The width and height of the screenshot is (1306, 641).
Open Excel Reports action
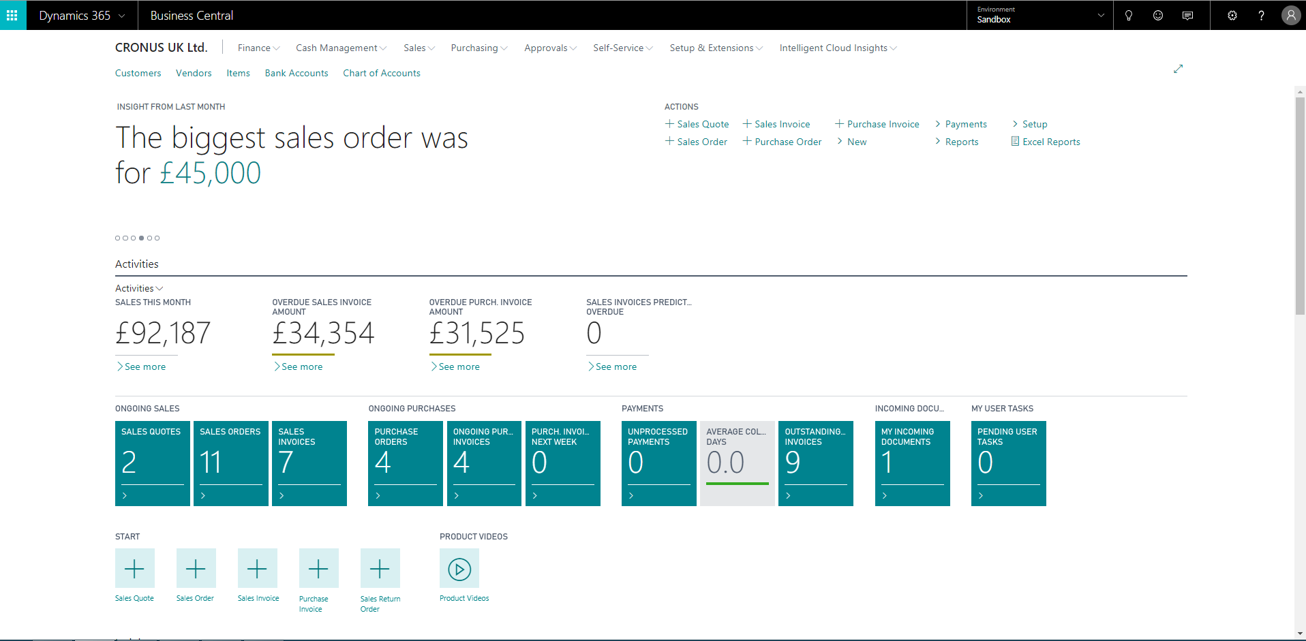[1046, 142]
